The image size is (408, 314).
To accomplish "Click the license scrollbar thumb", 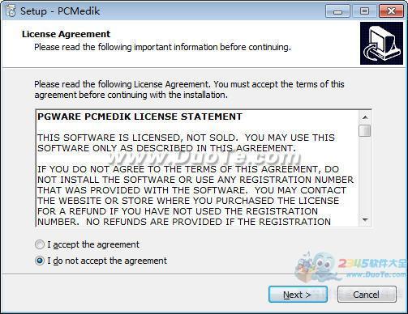I will pos(365,130).
